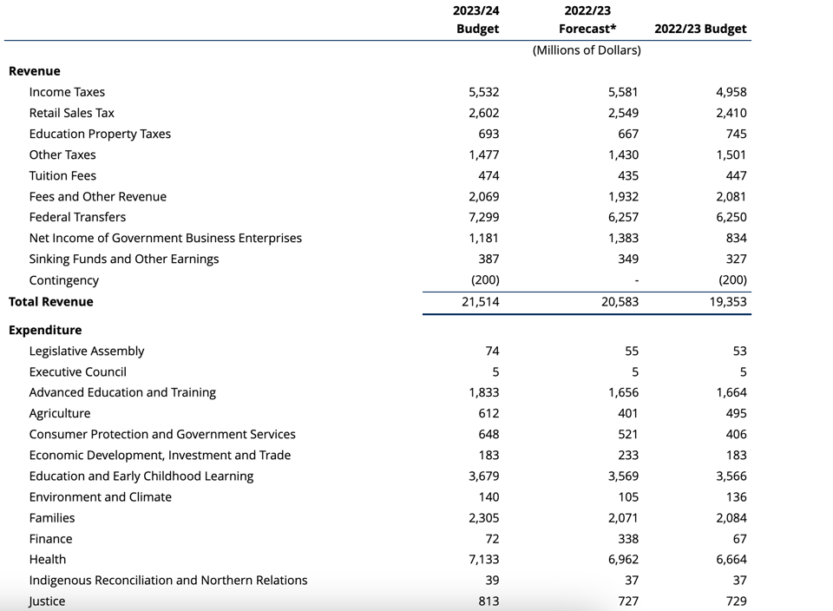Click Federal Transfers value 7,299
Screen dimensions: 833x611
(x=484, y=217)
